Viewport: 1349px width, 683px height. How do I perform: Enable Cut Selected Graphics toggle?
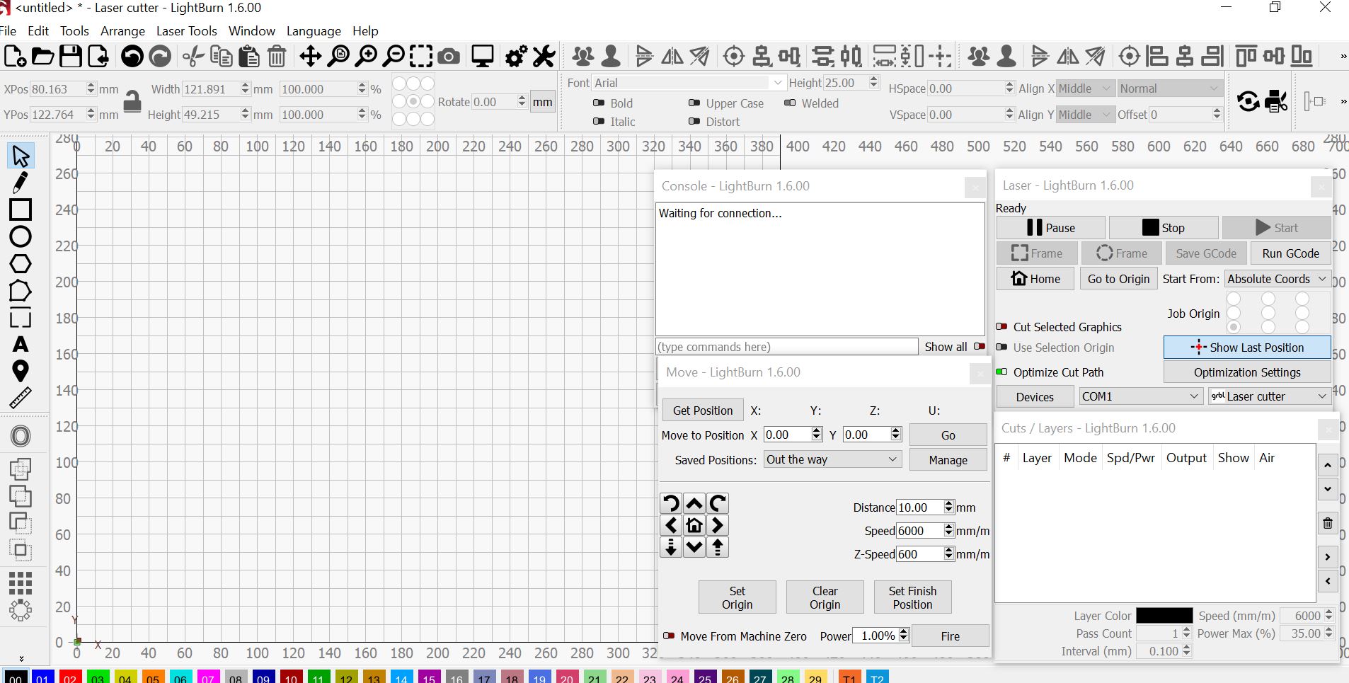tap(1001, 327)
